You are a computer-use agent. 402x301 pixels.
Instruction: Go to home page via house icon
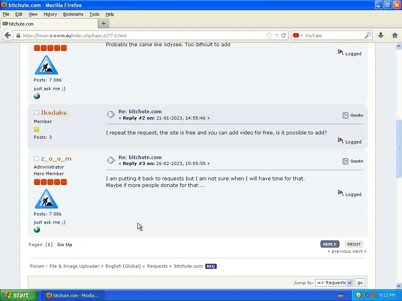point(395,35)
